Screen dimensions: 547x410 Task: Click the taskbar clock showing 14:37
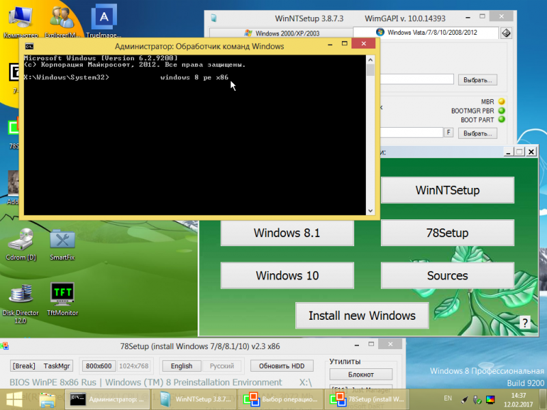click(518, 400)
